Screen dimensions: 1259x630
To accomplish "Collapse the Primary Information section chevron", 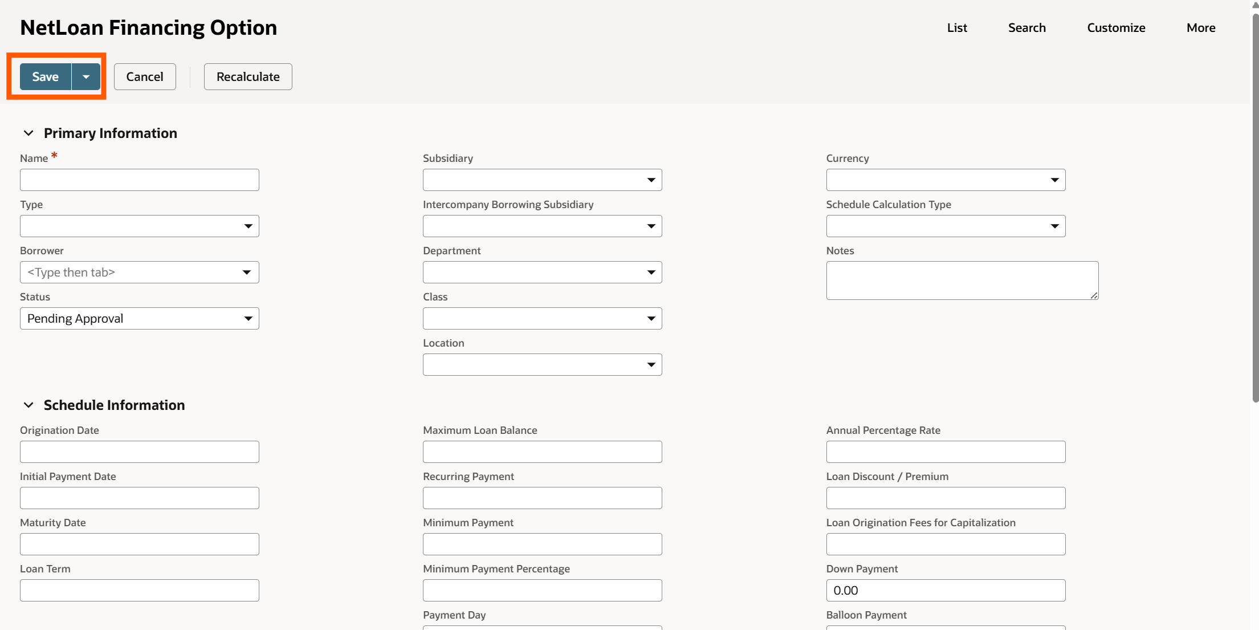I will (x=28, y=133).
